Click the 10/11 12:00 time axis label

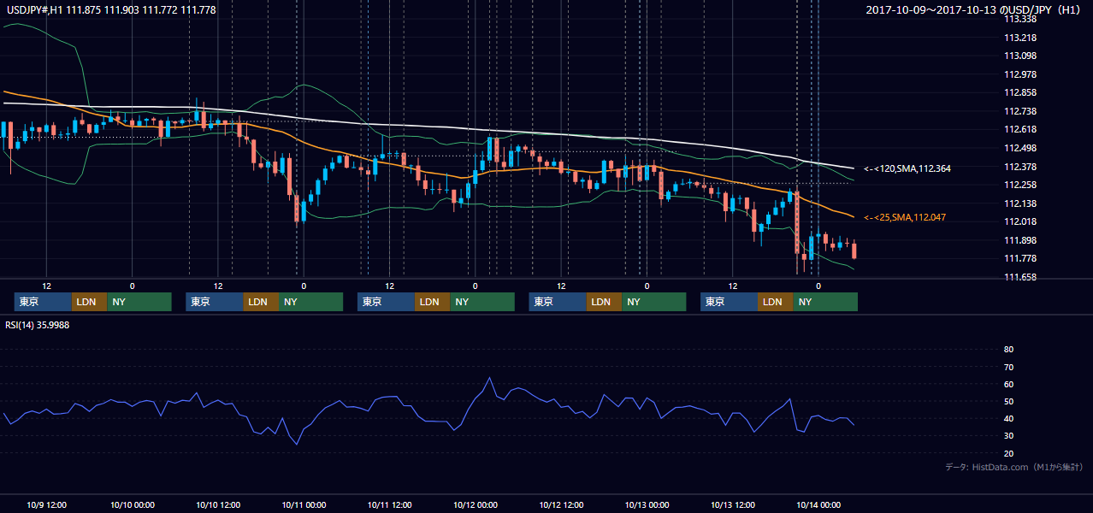(389, 504)
